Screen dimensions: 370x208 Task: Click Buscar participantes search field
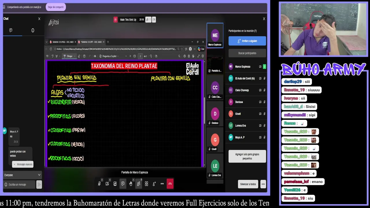click(247, 53)
